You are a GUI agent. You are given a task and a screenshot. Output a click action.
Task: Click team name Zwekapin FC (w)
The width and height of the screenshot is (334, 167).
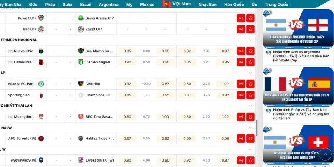(99, 160)
